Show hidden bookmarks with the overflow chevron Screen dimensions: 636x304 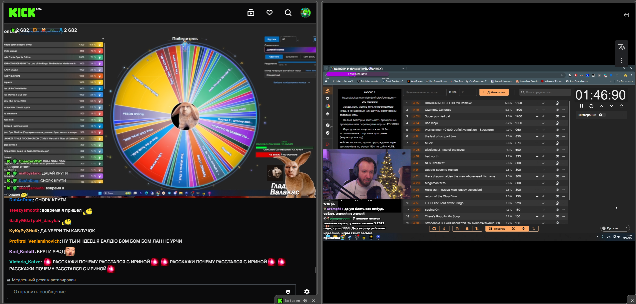pyautogui.click(x=610, y=81)
